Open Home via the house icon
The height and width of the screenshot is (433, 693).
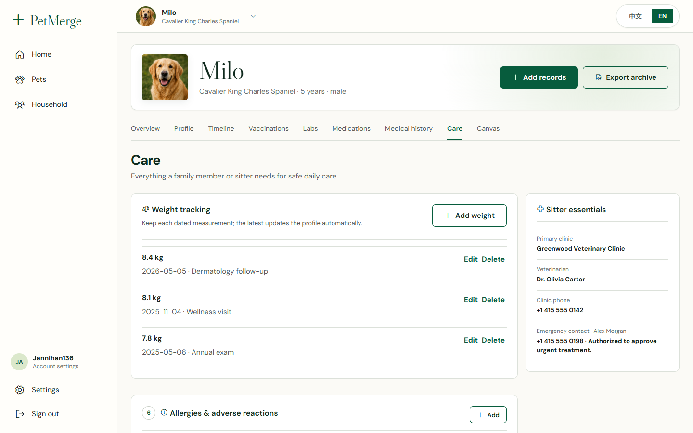[x=20, y=54]
